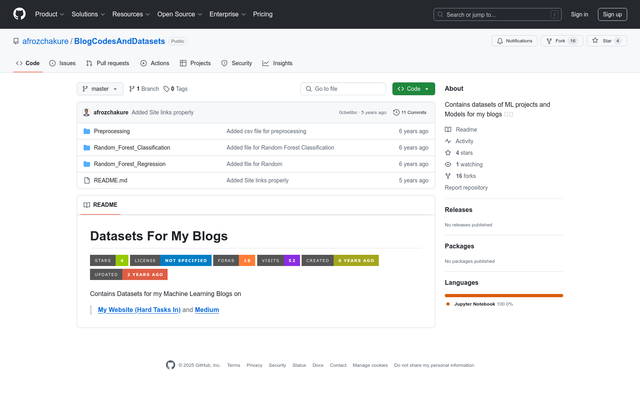This screenshot has width=640, height=400.
Task: Click the Projects table icon
Action: point(183,63)
